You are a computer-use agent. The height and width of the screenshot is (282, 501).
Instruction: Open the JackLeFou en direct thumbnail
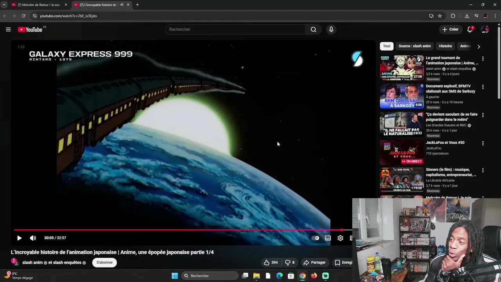click(402, 152)
